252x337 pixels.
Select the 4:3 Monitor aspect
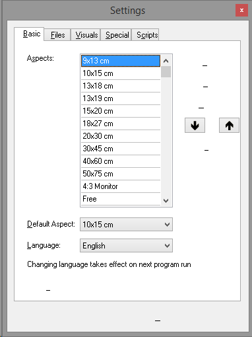(x=121, y=186)
